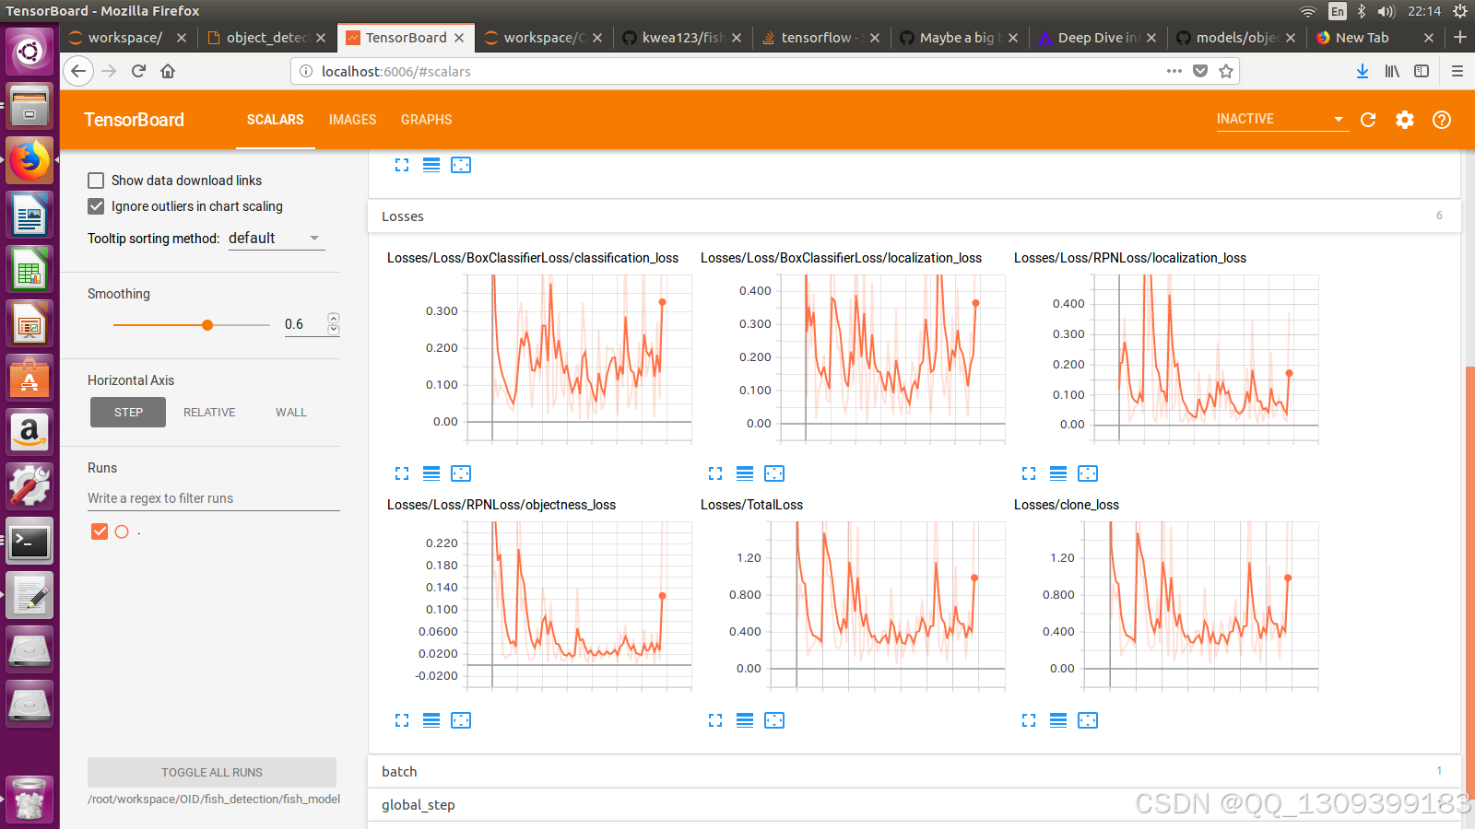
Task: Click the TensorBoard title logo
Action: 134,120
